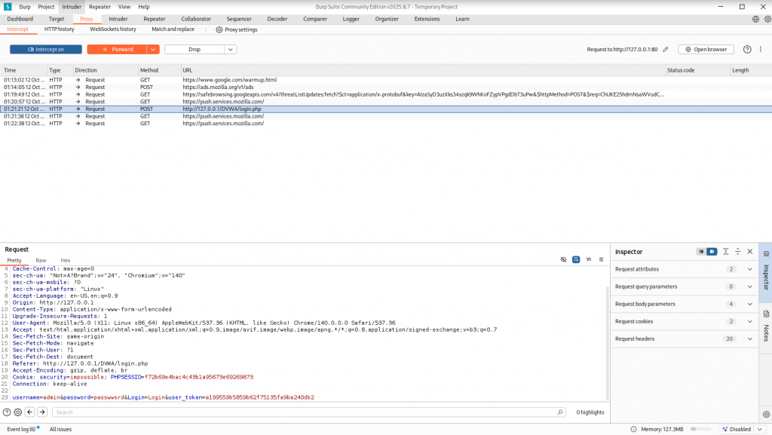Select the 01:22:38 push.services.mozilla.com request
The width and height of the screenshot is (772, 435).
(x=386, y=124)
